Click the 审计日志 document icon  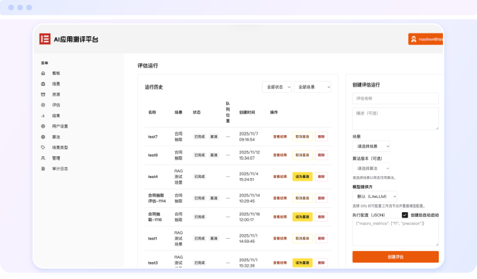(44, 168)
